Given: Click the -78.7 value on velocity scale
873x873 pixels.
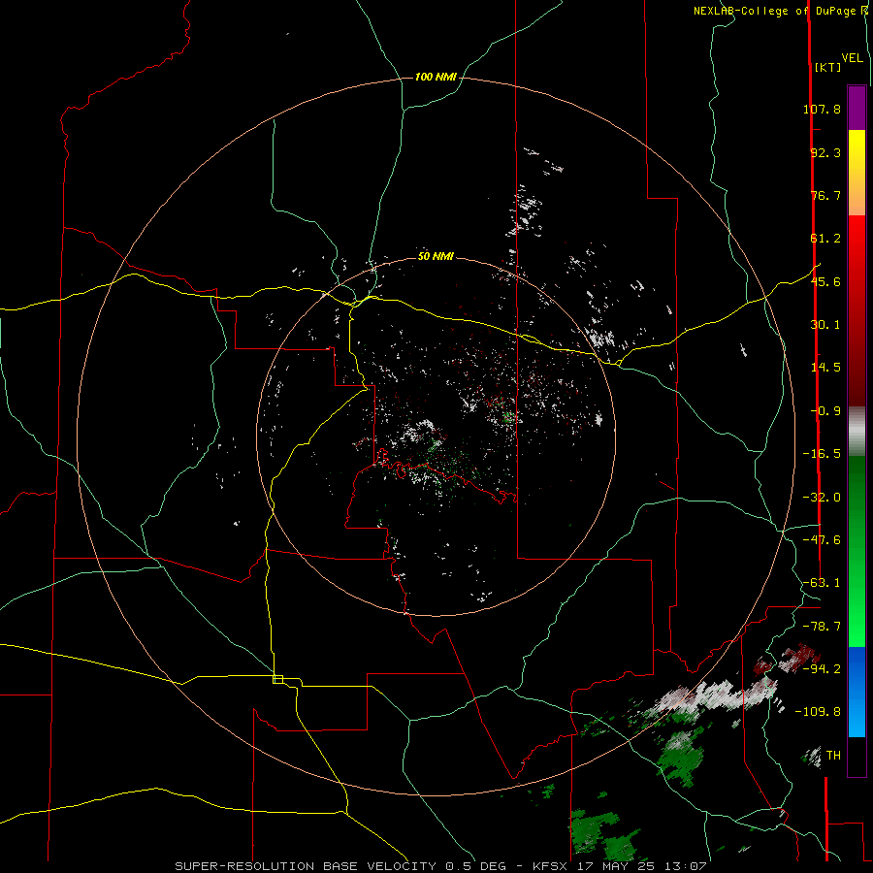Looking at the screenshot, I should pyautogui.click(x=822, y=627).
